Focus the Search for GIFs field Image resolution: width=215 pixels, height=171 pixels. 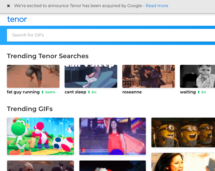[x=111, y=35]
